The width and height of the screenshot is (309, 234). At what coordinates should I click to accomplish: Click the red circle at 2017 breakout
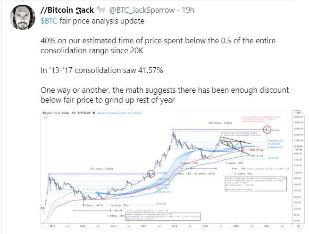click(x=151, y=174)
